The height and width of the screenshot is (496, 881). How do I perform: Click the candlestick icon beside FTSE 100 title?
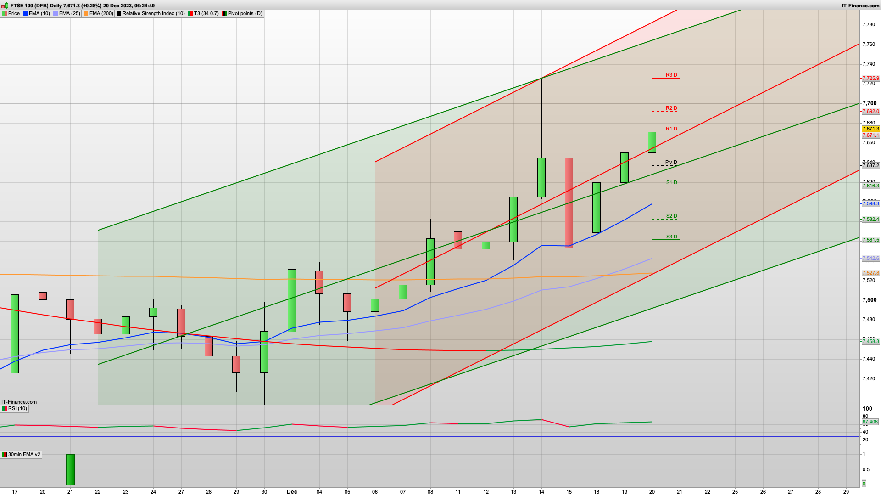(x=6, y=6)
